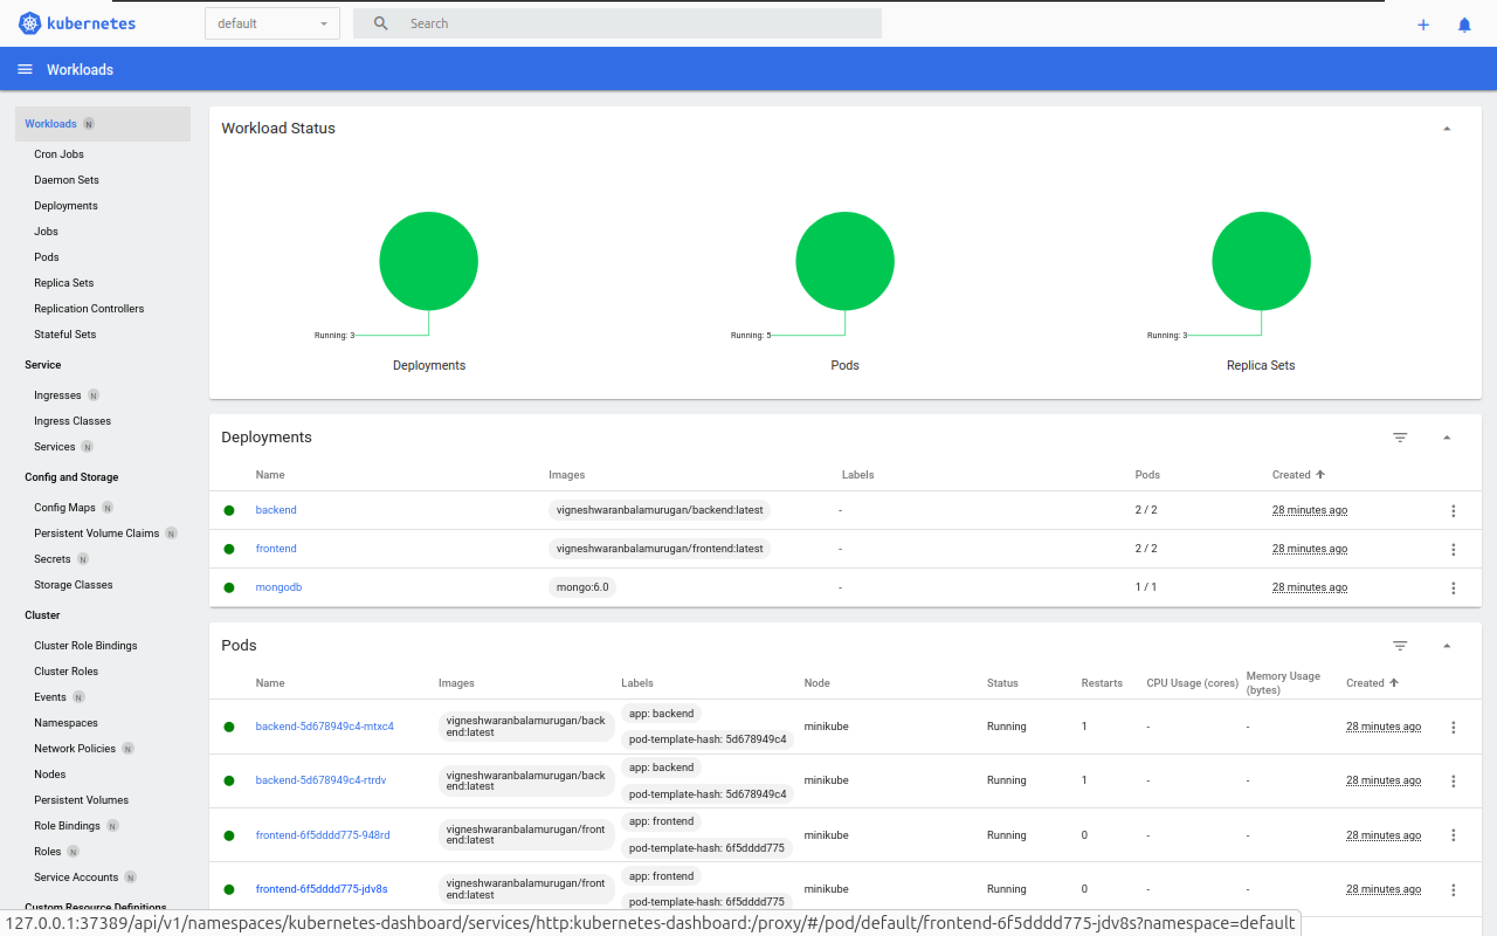Open actions menu for frontend-6f5dddd775-jdv8s pod

(1453, 890)
